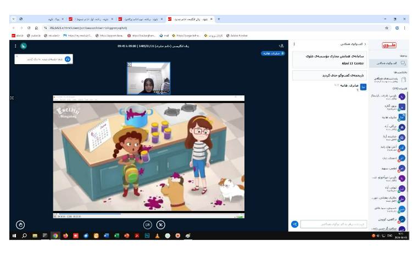
Task: Click the blue headphone icon in the notification
Action: click(x=68, y=59)
